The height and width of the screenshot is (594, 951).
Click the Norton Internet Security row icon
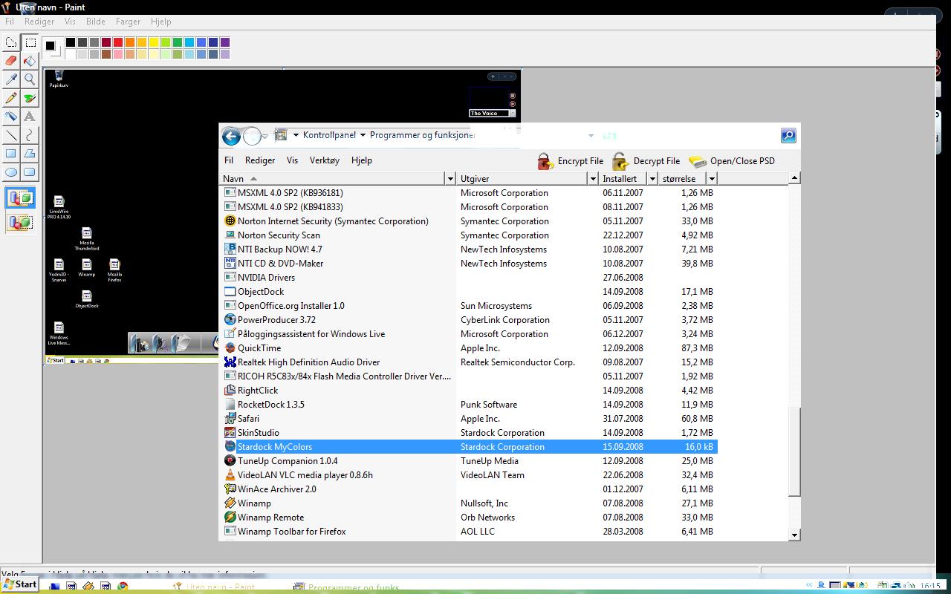pyautogui.click(x=230, y=221)
